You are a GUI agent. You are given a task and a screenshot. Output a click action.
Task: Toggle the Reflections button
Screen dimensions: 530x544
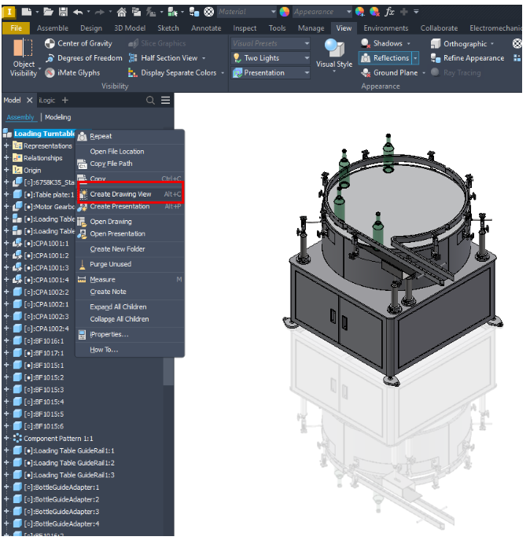[x=385, y=58]
